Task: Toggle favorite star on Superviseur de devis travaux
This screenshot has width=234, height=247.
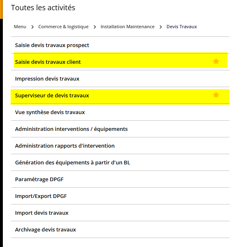Action: click(216, 95)
